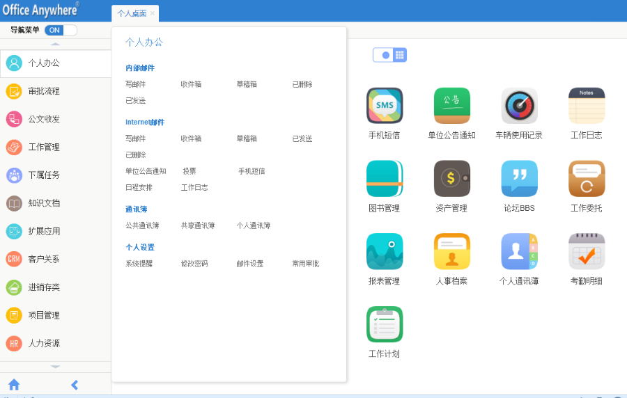Open 已删除 under 内部邮件
Image resolution: width=627 pixels, height=398 pixels.
pos(302,84)
